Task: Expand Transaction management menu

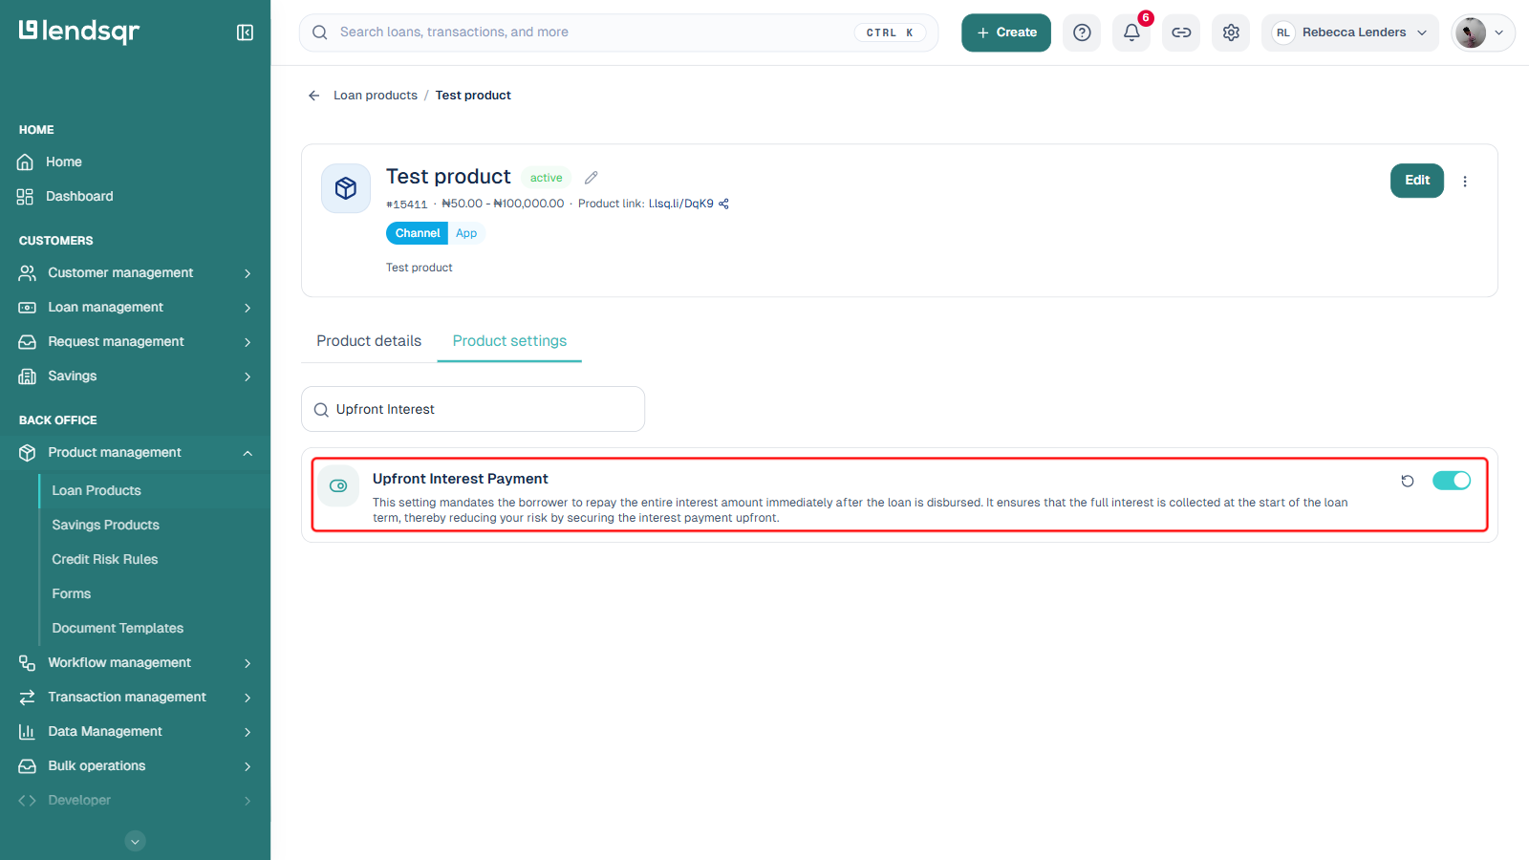Action: (x=135, y=698)
